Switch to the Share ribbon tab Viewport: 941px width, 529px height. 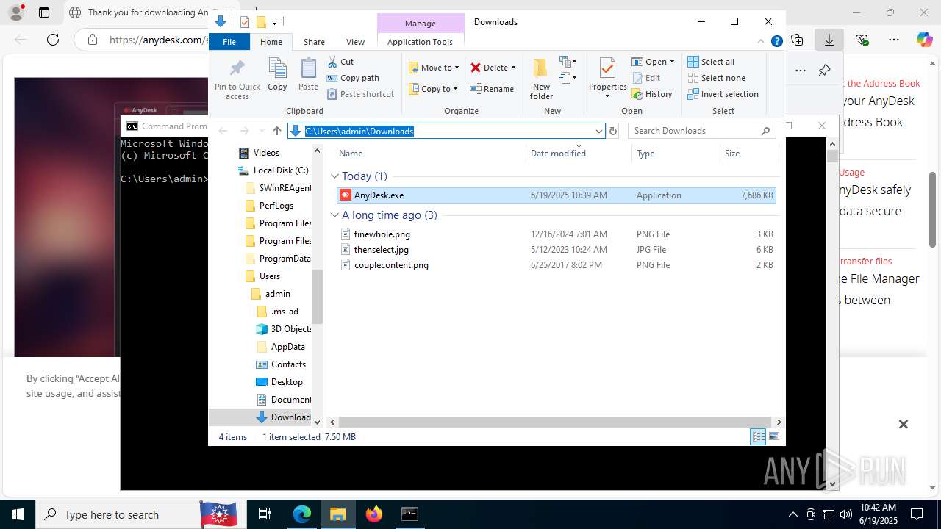click(314, 42)
